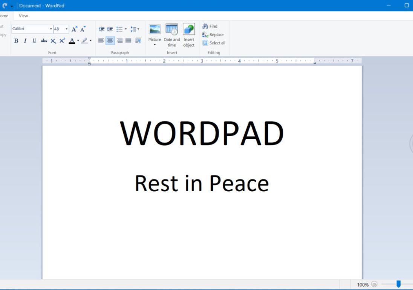413x290 pixels.
Task: Open the text color dropdown arrow
Action: pos(78,41)
